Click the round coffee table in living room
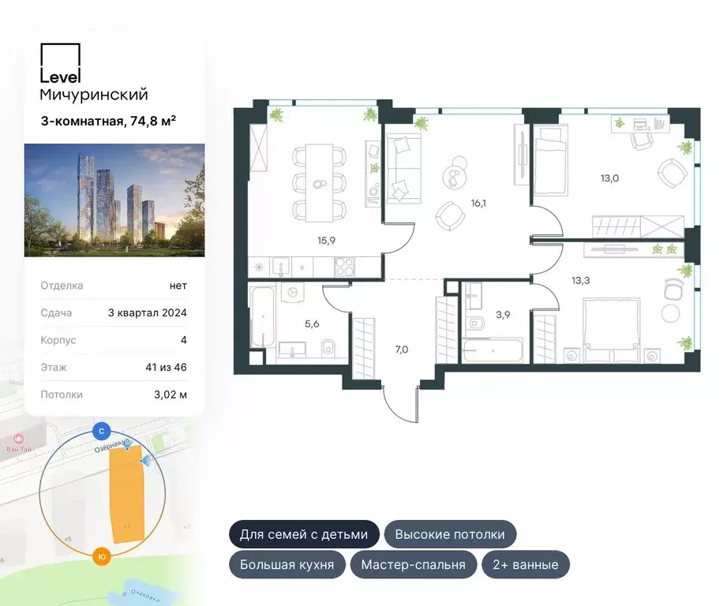 [x=454, y=169]
